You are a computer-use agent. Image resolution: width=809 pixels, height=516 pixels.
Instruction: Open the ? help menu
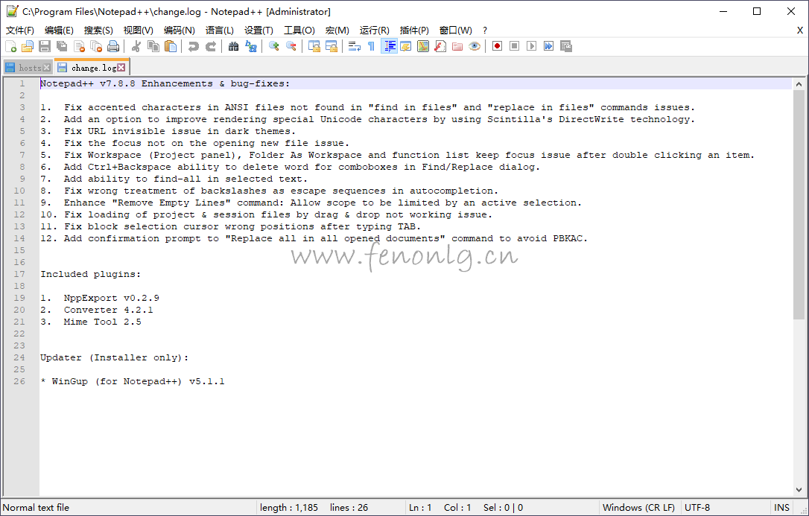tap(484, 31)
